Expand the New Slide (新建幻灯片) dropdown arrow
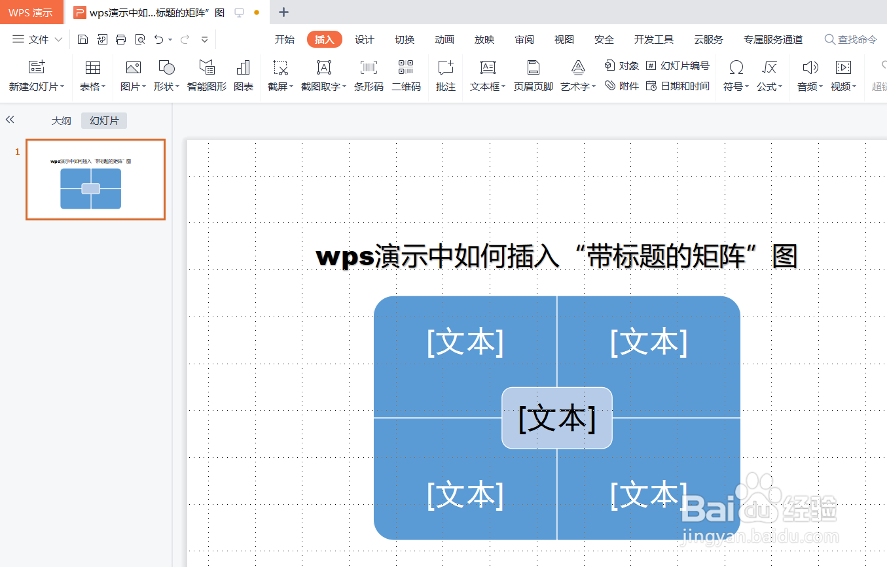This screenshot has width=887, height=567. pos(62,86)
